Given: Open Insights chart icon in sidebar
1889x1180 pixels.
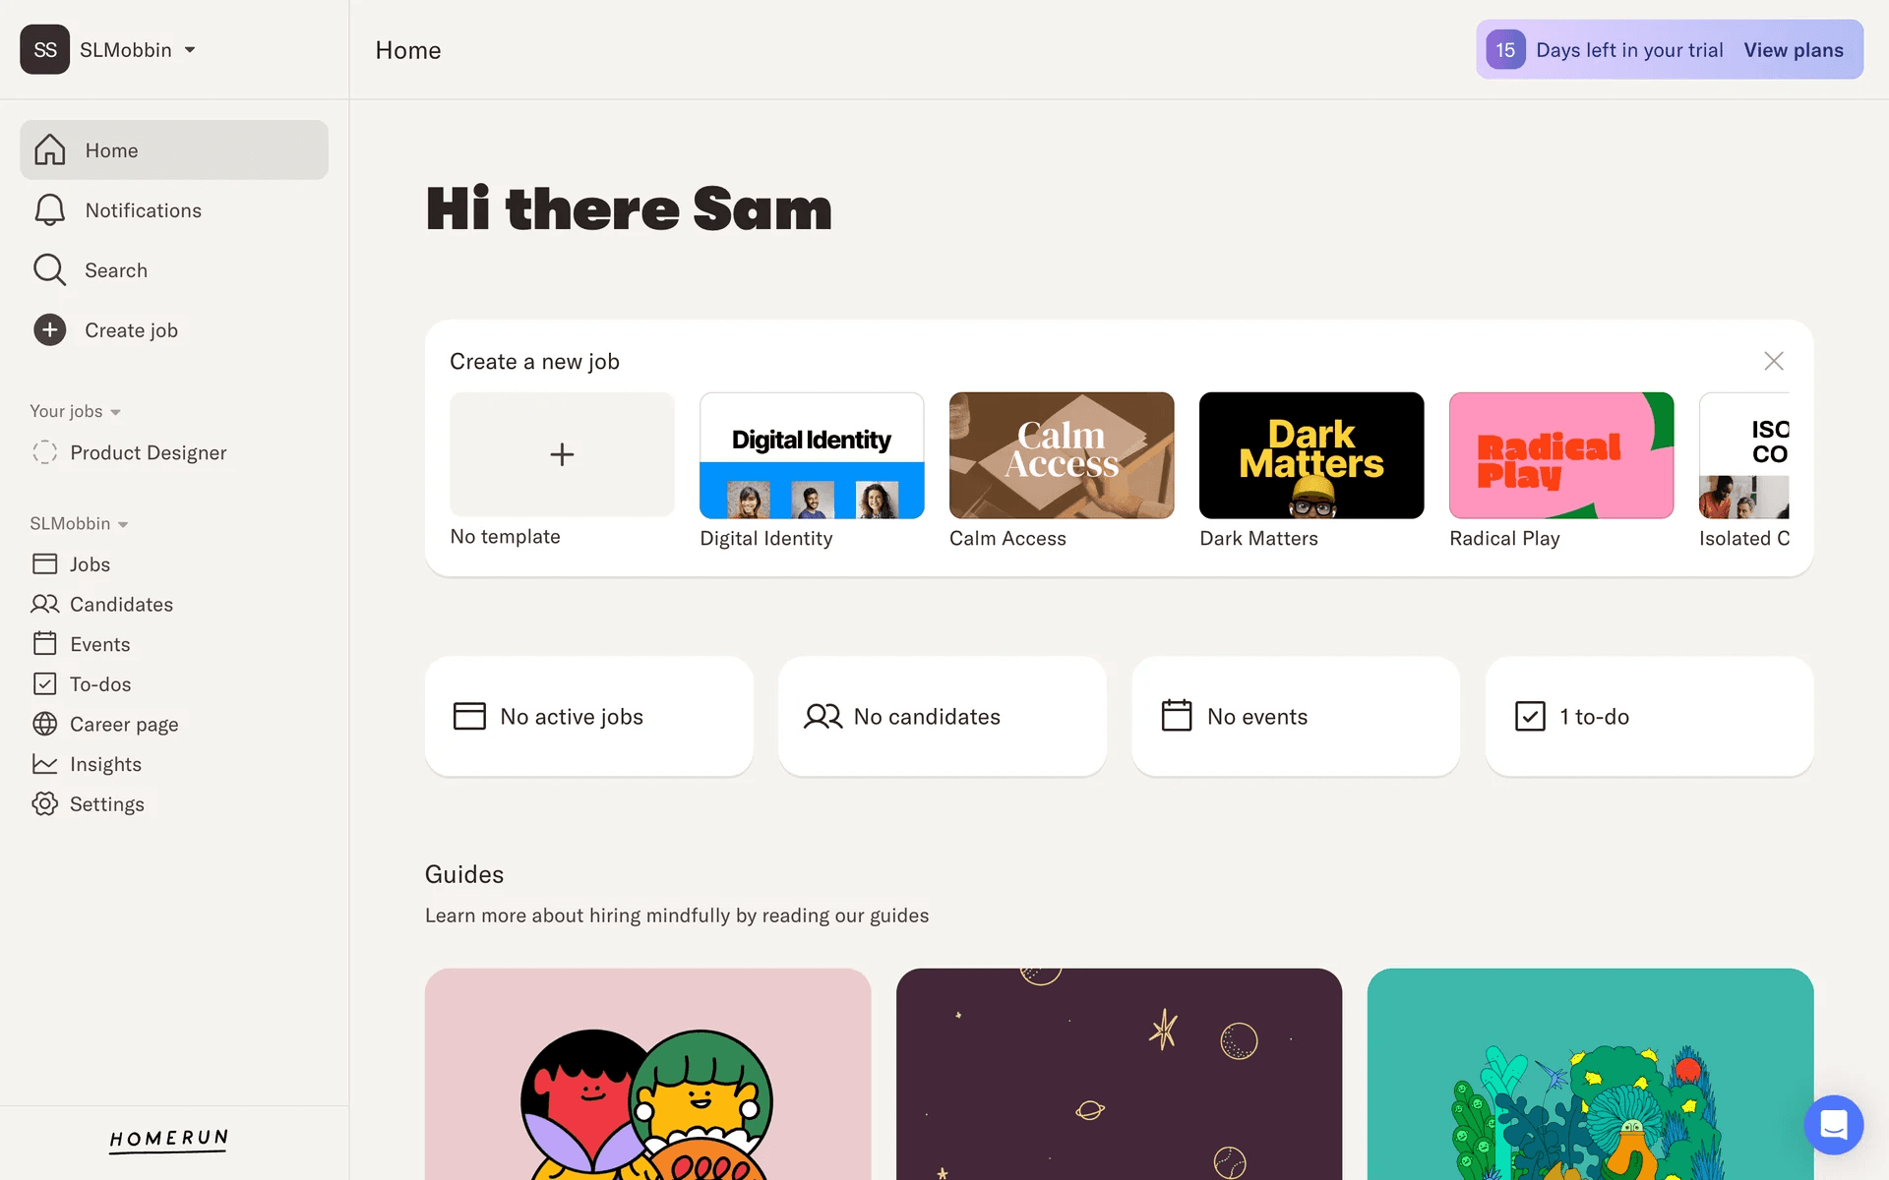Looking at the screenshot, I should tap(44, 764).
